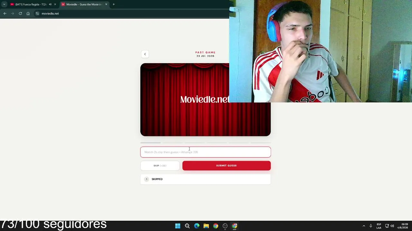The image size is (412, 231).
Task: Click the Skipped attempt 1 row
Action: pyautogui.click(x=205, y=179)
